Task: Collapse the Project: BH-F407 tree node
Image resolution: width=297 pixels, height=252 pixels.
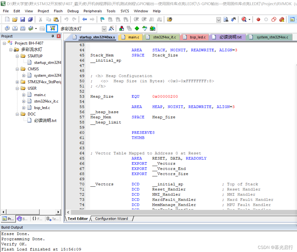Action: coord(4,43)
